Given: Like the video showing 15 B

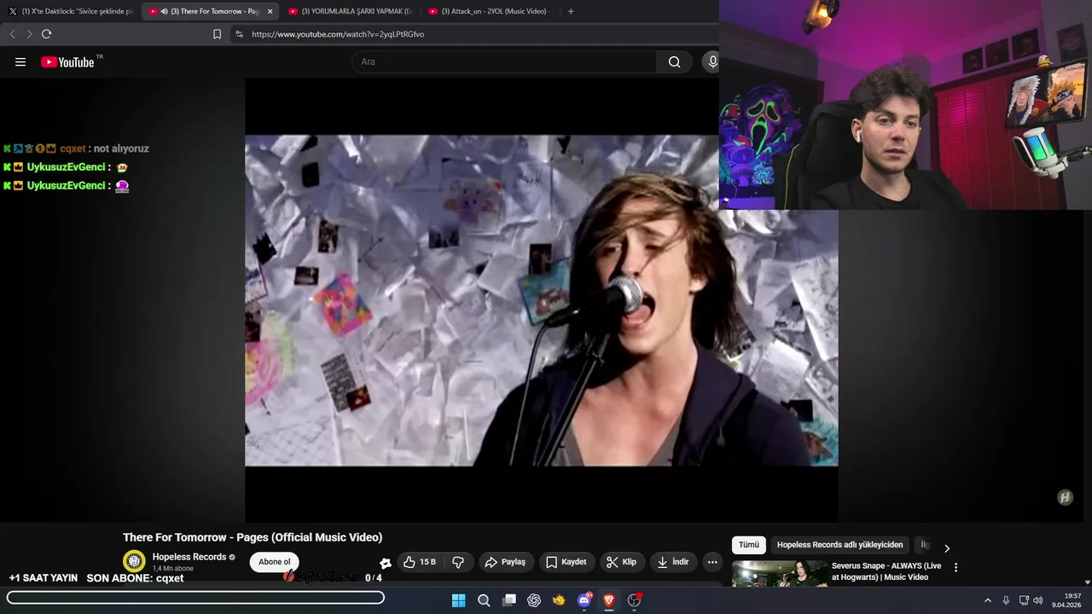Looking at the screenshot, I should tap(420, 562).
